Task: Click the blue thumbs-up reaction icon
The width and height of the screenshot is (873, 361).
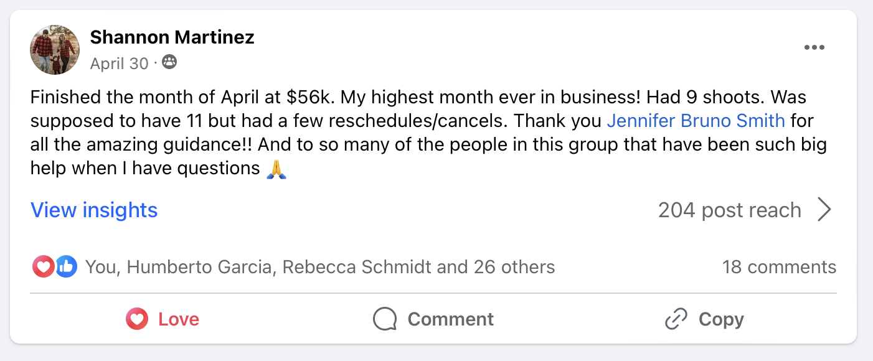Action: point(66,267)
